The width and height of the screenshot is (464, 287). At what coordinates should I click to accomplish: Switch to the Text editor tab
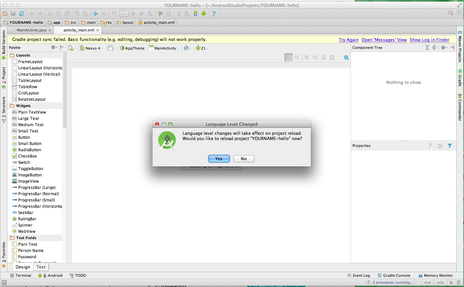click(41, 267)
